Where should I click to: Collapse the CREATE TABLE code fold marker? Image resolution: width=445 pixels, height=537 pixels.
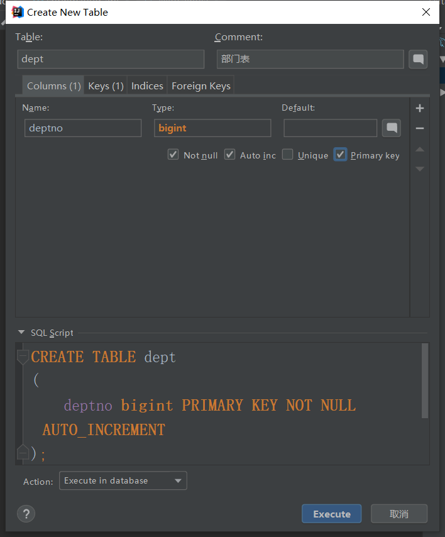coord(23,357)
